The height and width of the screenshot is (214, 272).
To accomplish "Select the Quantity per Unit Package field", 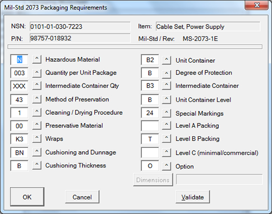I will [19, 73].
